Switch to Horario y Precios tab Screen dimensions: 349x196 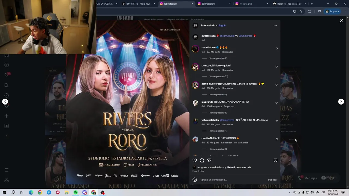(x=290, y=4)
